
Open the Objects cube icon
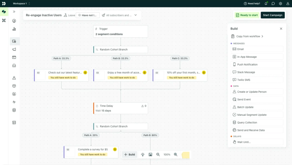(14, 86)
